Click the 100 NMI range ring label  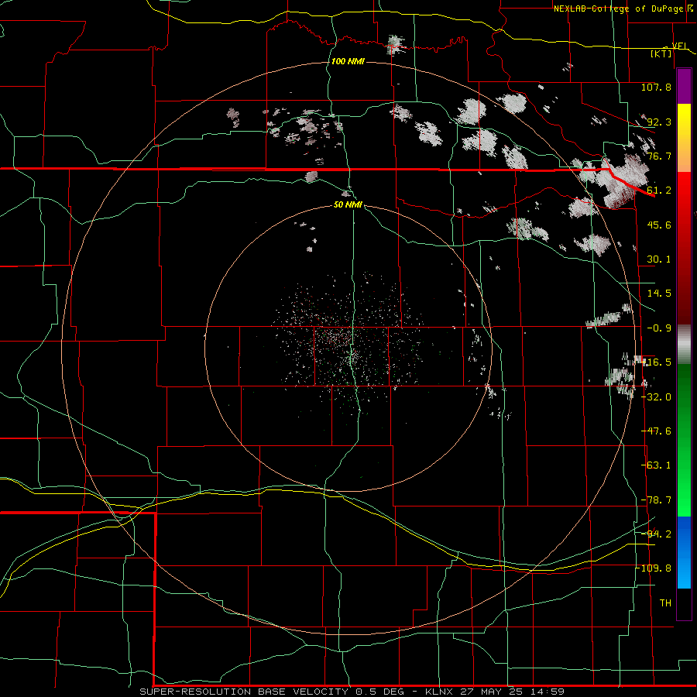click(348, 61)
